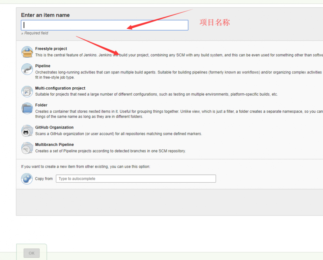
Task: Click the Enter an item name heading
Action: click(45, 15)
